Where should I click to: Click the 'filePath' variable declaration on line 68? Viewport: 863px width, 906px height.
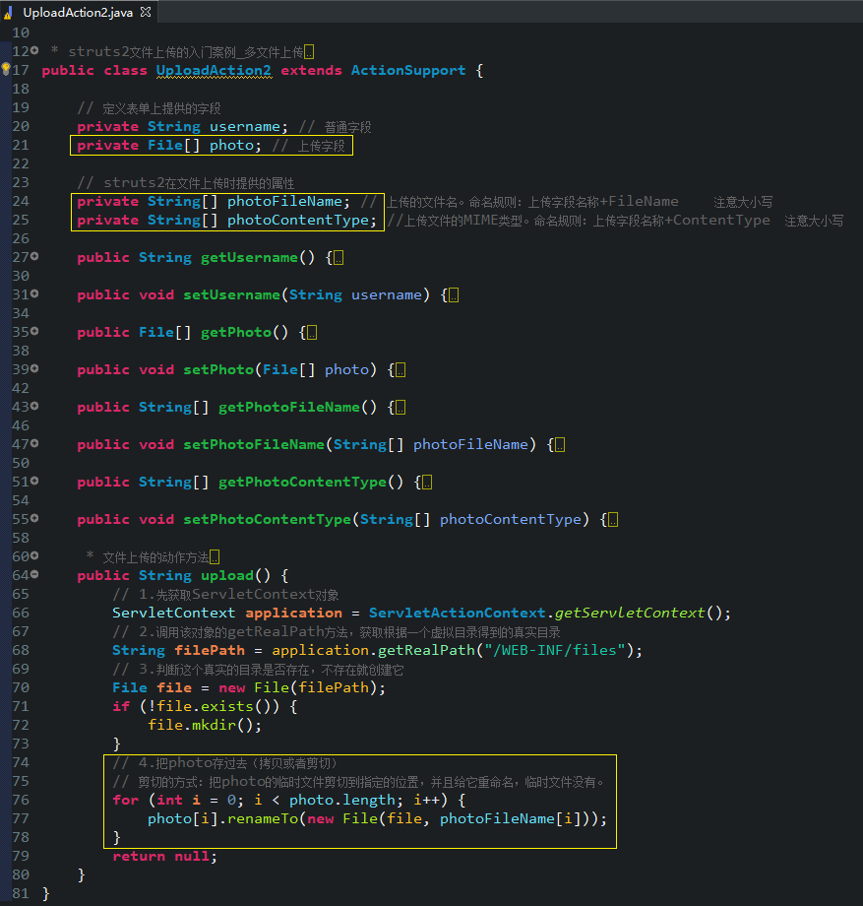click(210, 651)
